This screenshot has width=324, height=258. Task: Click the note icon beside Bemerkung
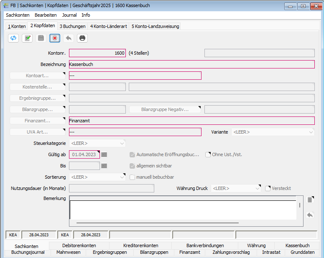click(310, 200)
